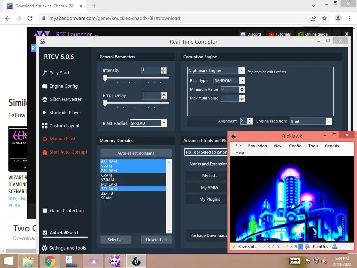Open Engine Precision 8-bit dropdown

pyautogui.click(x=329, y=121)
